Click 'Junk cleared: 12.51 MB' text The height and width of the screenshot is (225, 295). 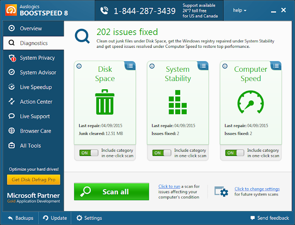(x=101, y=133)
